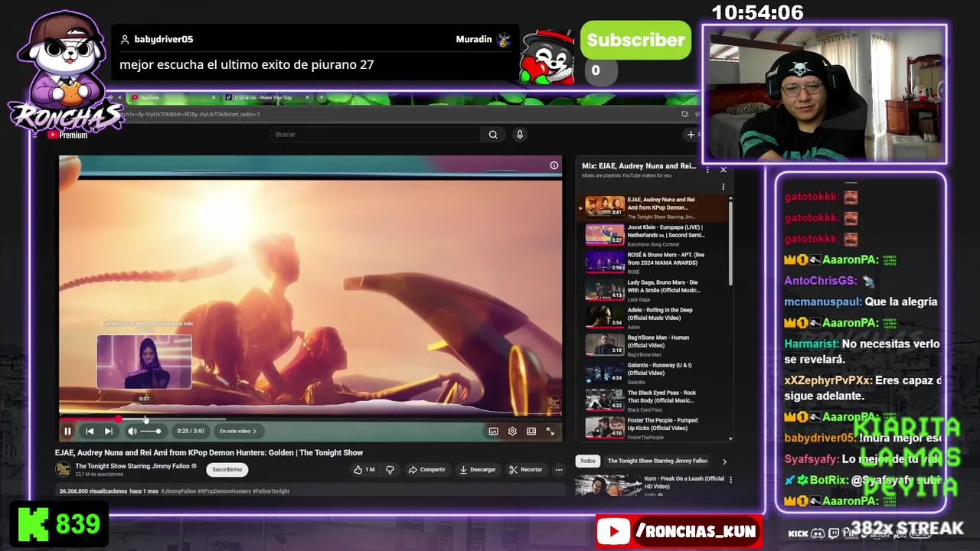Screen dimensions: 980x551
Task: Start voice search with microphone icon
Action: [x=520, y=135]
